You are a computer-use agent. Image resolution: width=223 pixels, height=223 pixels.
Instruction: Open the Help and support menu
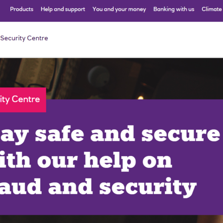point(63,9)
